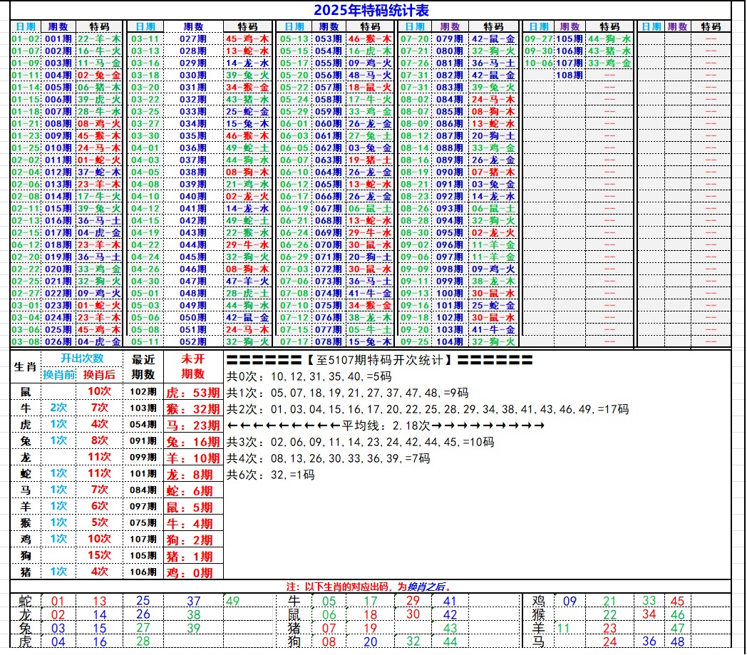Select the 生肖 header in the statistics table
This screenshot has width=747, height=655.
[26, 366]
